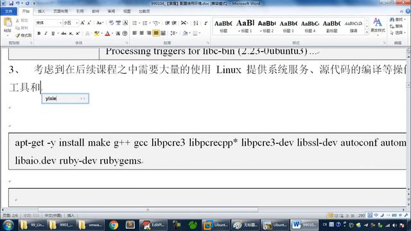This screenshot has height=231, width=411.
Task: Switch to the Insert ribbon tab
Action: point(41,12)
